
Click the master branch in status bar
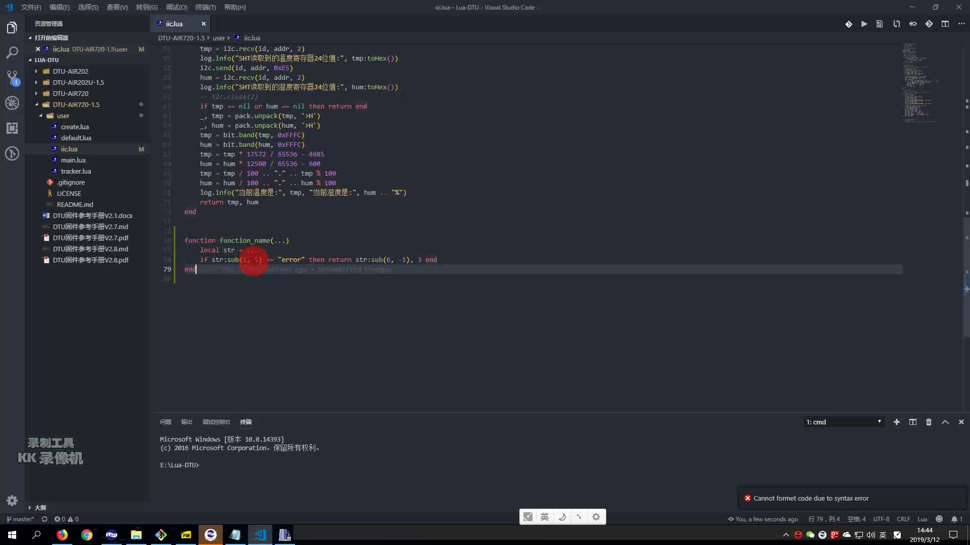tap(20, 519)
